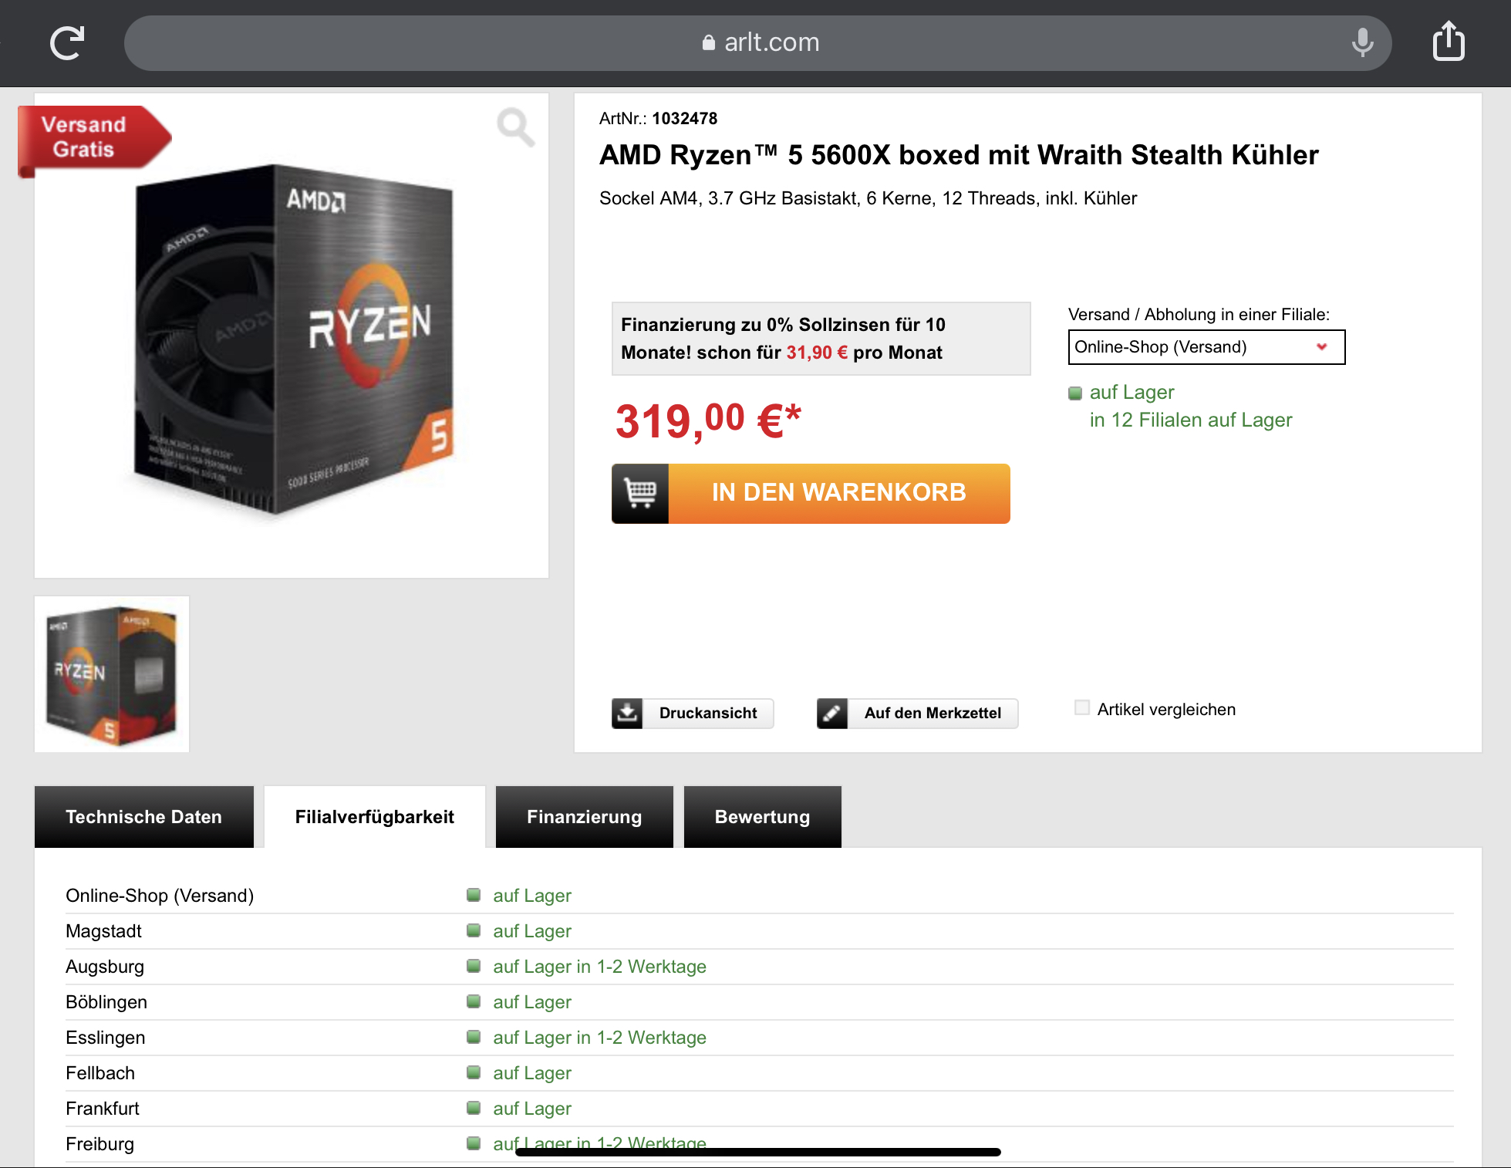This screenshot has width=1511, height=1168.
Task: Click the lock icon next to arlt.com
Action: tap(708, 42)
